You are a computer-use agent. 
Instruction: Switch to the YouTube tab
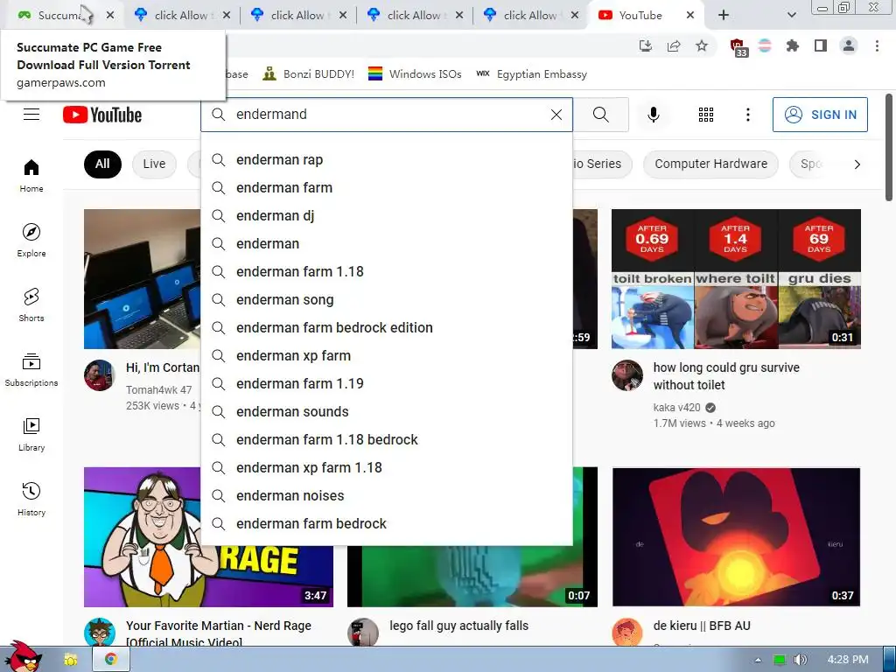coord(640,16)
